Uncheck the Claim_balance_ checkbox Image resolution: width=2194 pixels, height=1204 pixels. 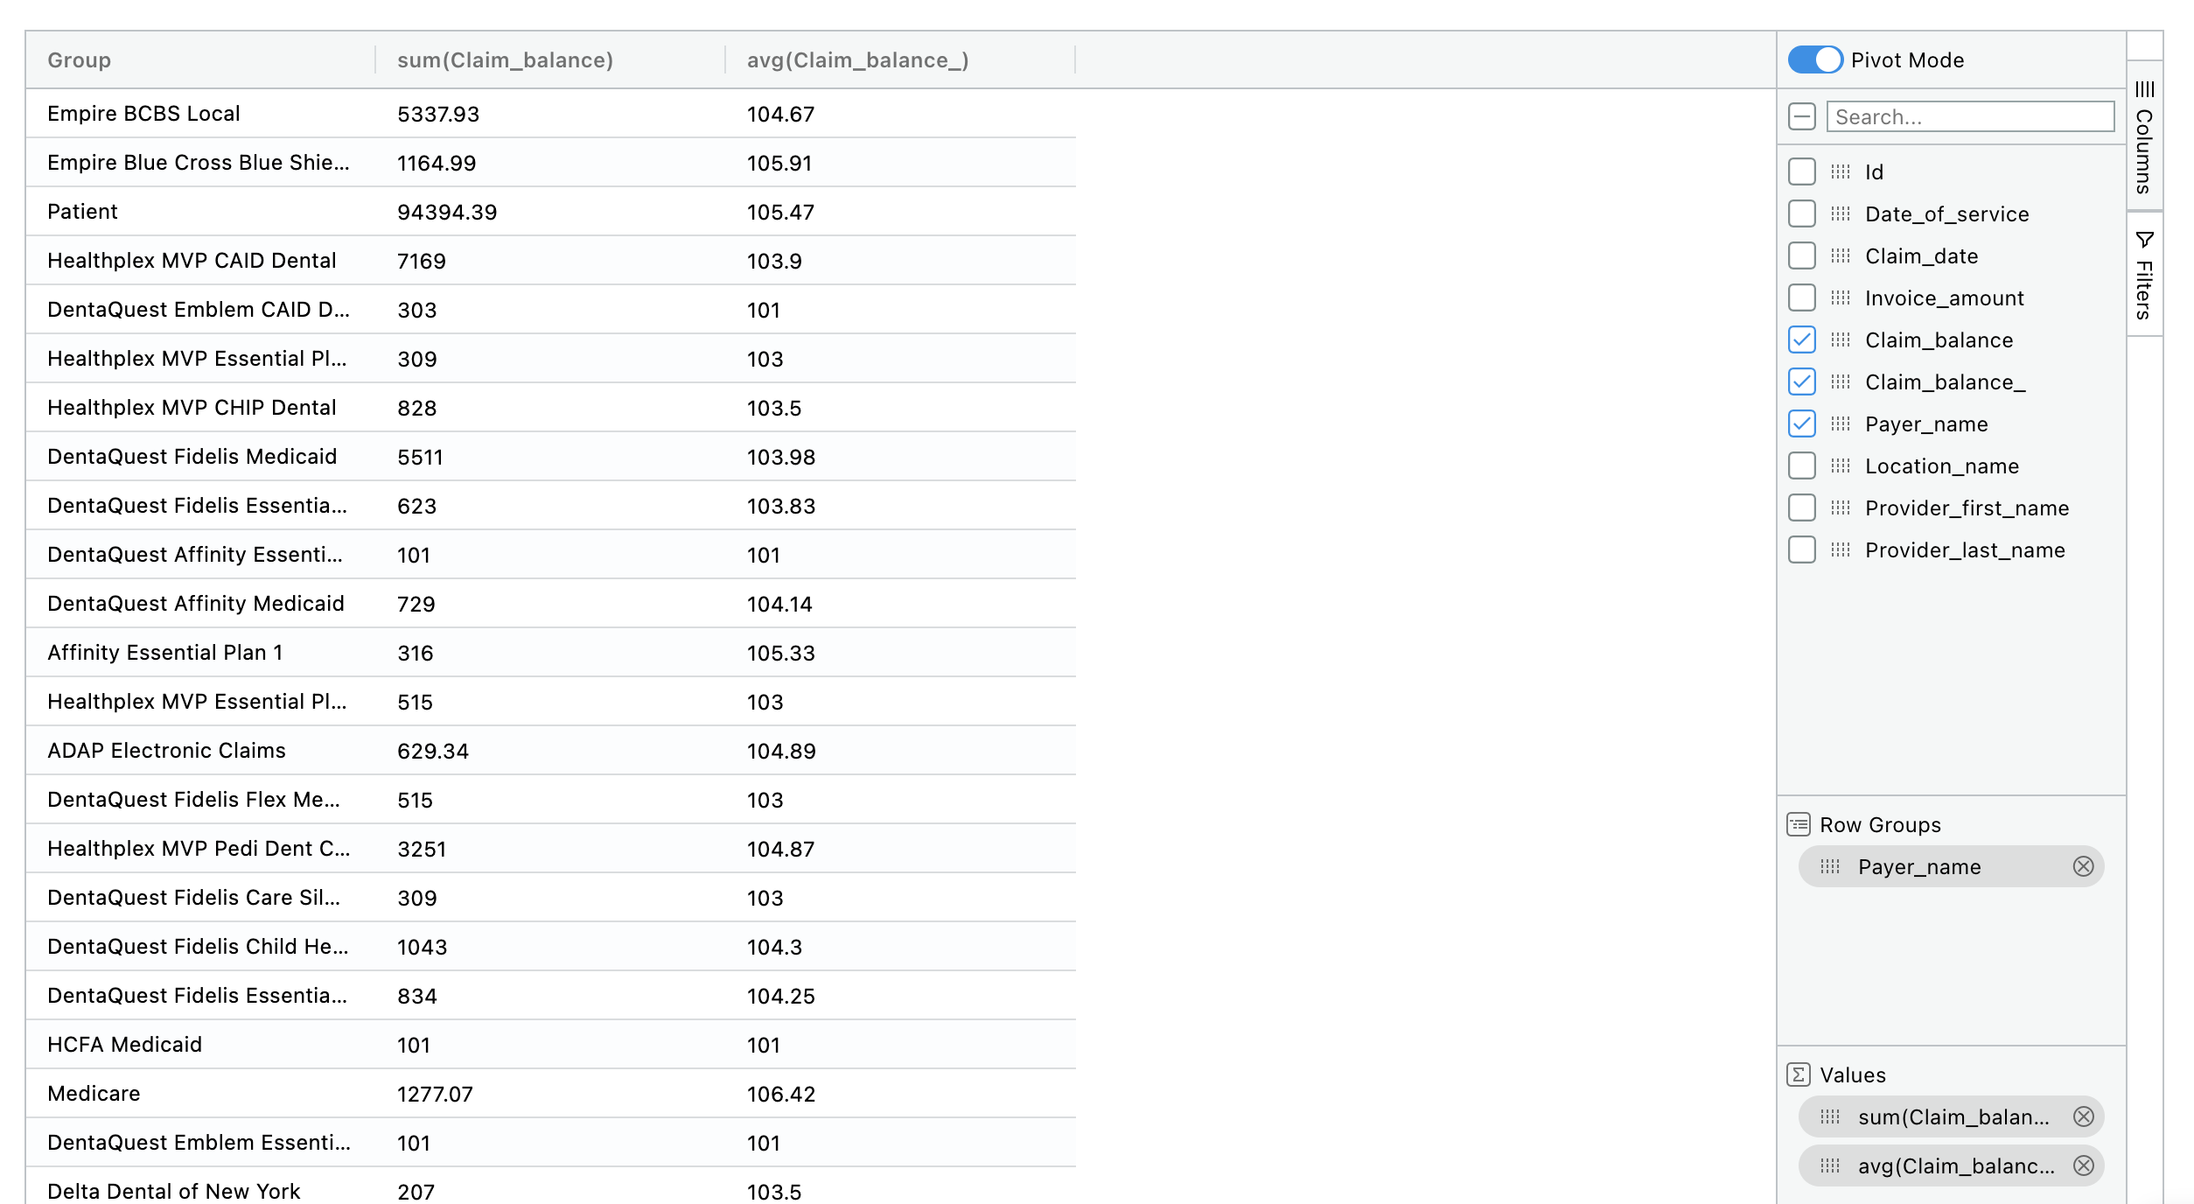(x=1802, y=381)
